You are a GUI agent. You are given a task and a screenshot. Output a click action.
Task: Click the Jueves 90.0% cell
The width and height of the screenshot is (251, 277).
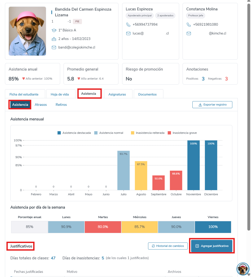pos(176,227)
